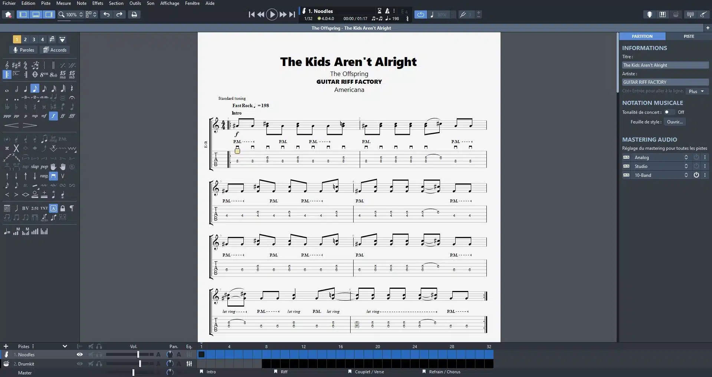Click the Ouvrir... stylesheet button
This screenshot has width=712, height=377.
coord(675,122)
